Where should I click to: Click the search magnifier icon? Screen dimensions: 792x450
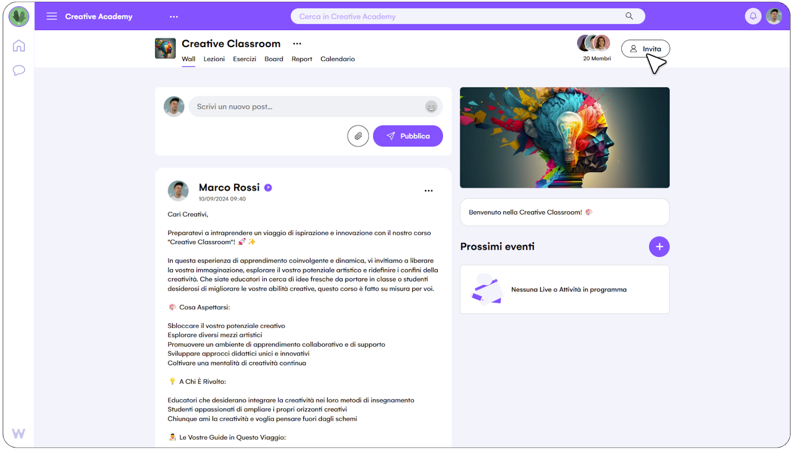click(629, 16)
